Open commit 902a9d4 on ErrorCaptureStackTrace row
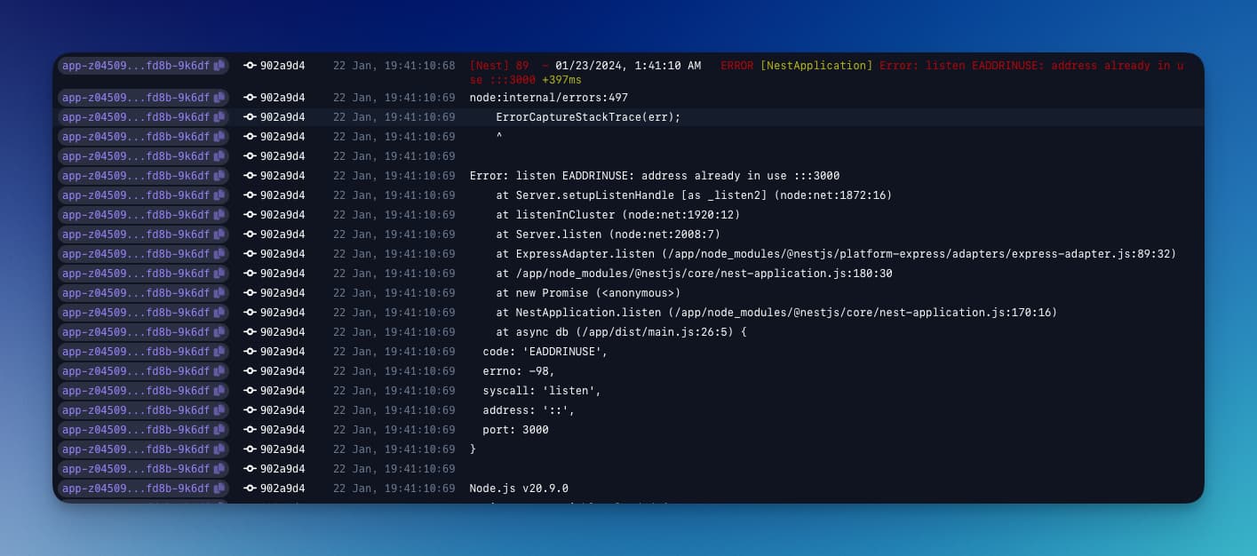This screenshot has height=556, width=1257. [x=274, y=117]
